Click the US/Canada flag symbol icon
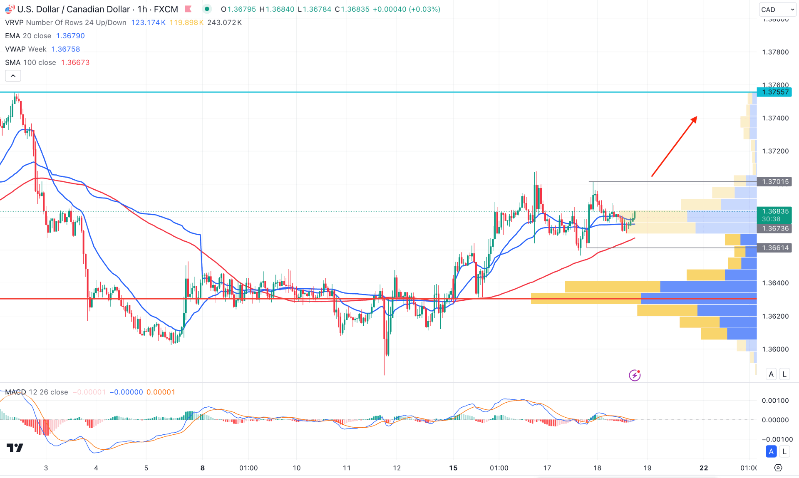The width and height of the screenshot is (799, 478). click(9, 9)
